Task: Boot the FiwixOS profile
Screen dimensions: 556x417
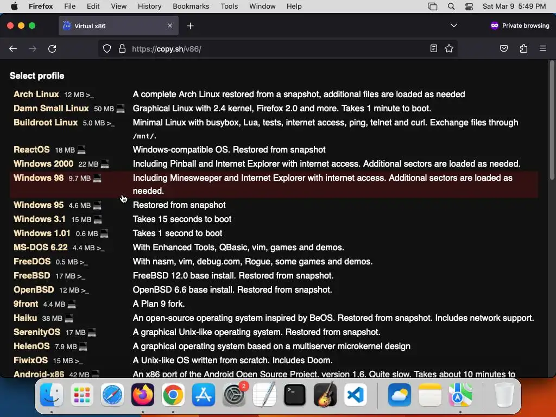Action: click(x=30, y=361)
